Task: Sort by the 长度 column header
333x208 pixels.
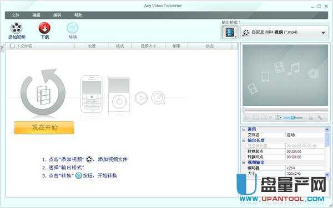Action: tap(92, 46)
